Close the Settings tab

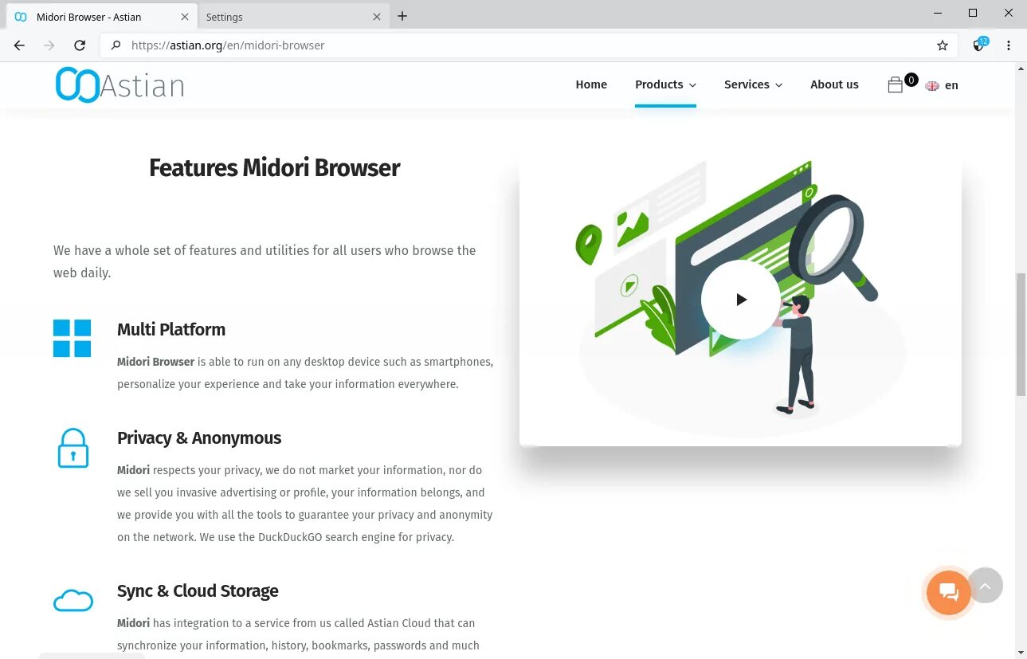(378, 17)
